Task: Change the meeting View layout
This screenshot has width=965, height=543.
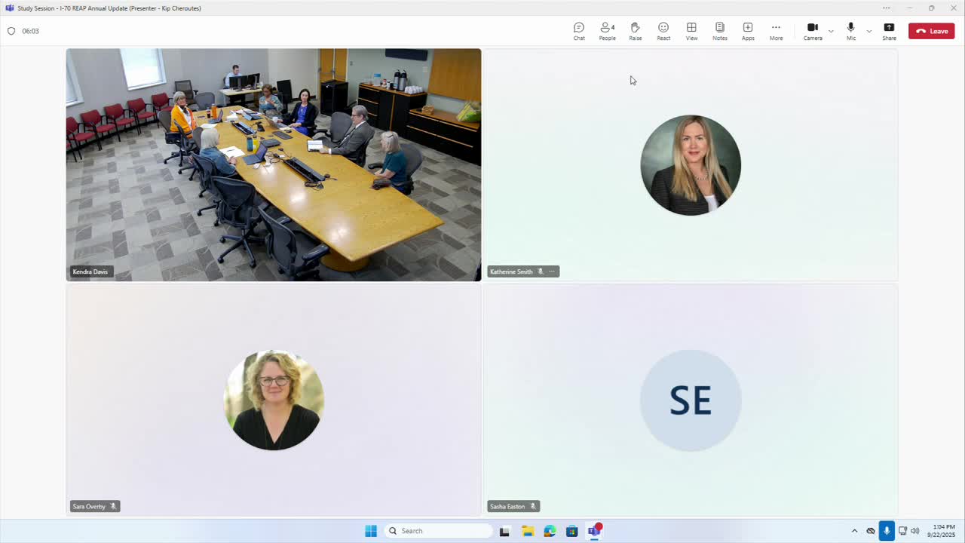Action: tap(691, 31)
